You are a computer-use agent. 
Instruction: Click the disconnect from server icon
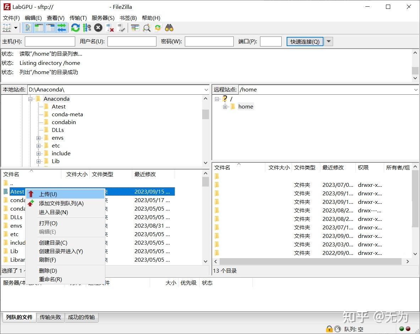pyautogui.click(x=110, y=28)
